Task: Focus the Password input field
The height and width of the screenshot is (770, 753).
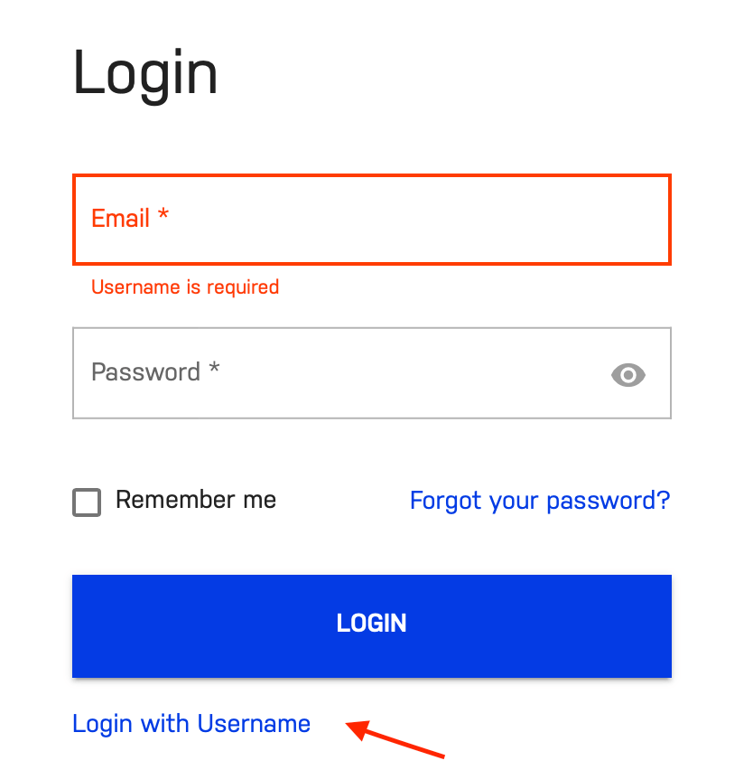Action: point(372,373)
